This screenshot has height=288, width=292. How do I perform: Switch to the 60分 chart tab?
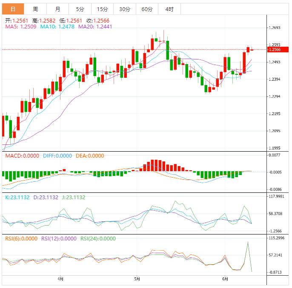(147, 9)
